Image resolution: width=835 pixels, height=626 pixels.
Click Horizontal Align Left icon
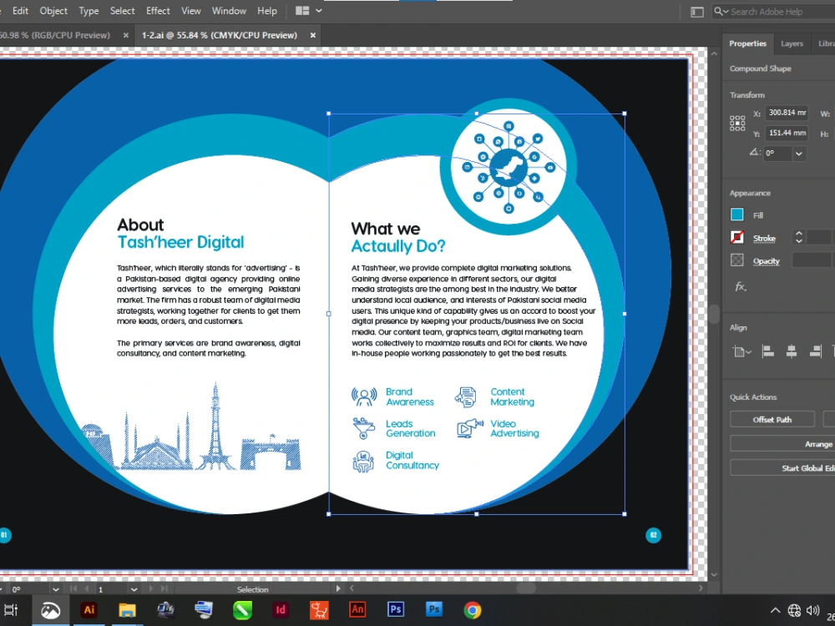(x=767, y=351)
